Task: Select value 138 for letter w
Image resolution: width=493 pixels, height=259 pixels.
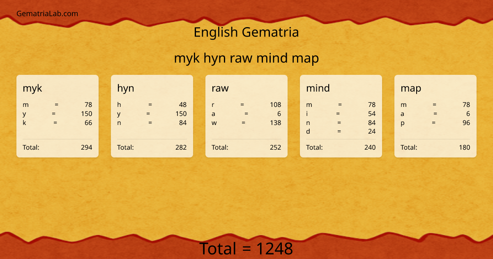Action: 276,123
